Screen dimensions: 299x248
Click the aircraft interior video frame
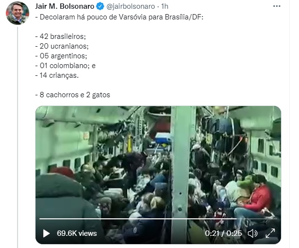[158, 162]
